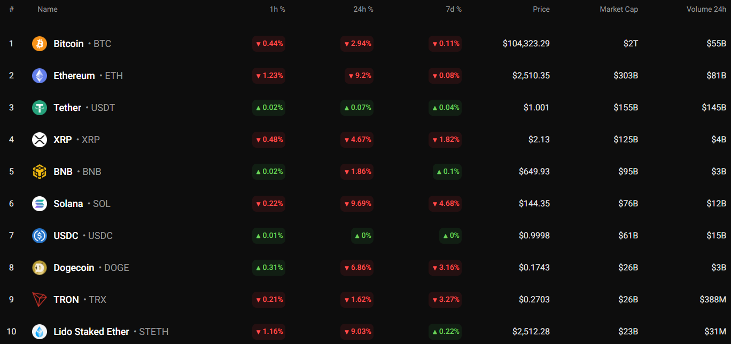Click the Solana logo icon
Screen dimensions: 731x344
tap(40, 204)
